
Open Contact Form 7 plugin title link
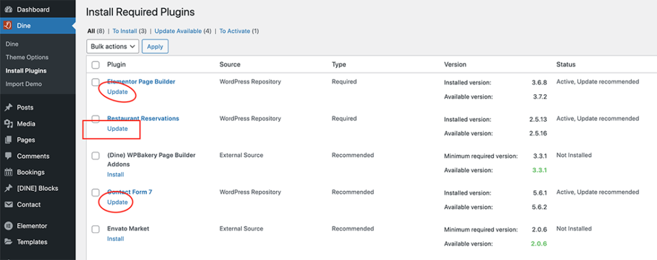click(130, 192)
